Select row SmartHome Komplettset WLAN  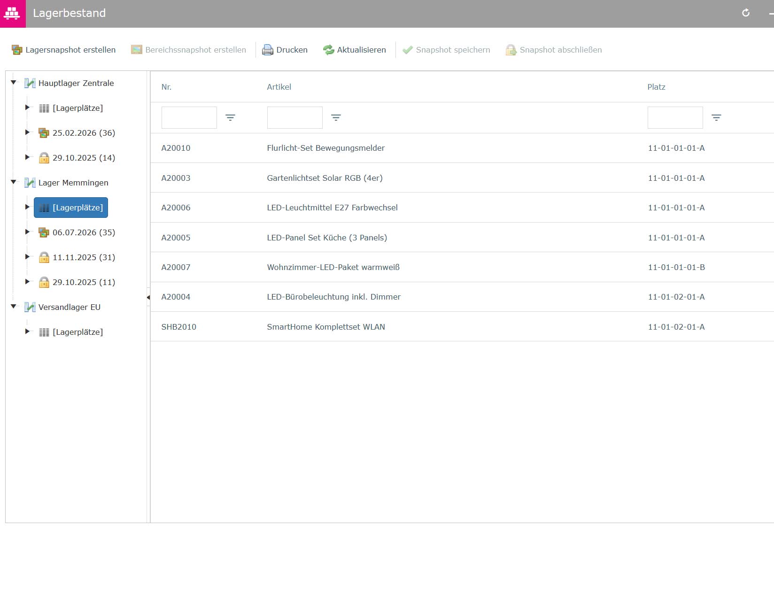tap(462, 327)
